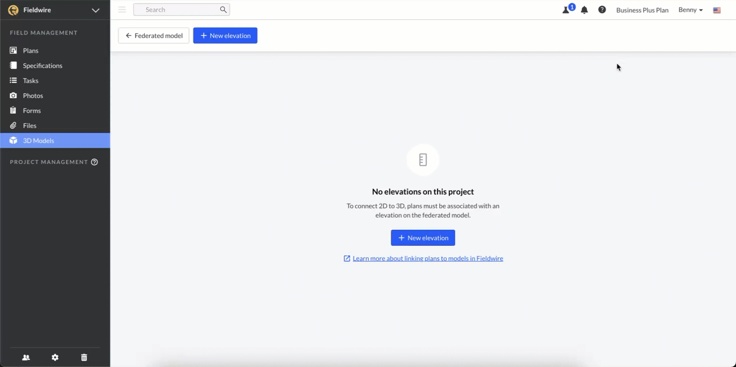Click the user alerts icon with badge

pyautogui.click(x=567, y=10)
